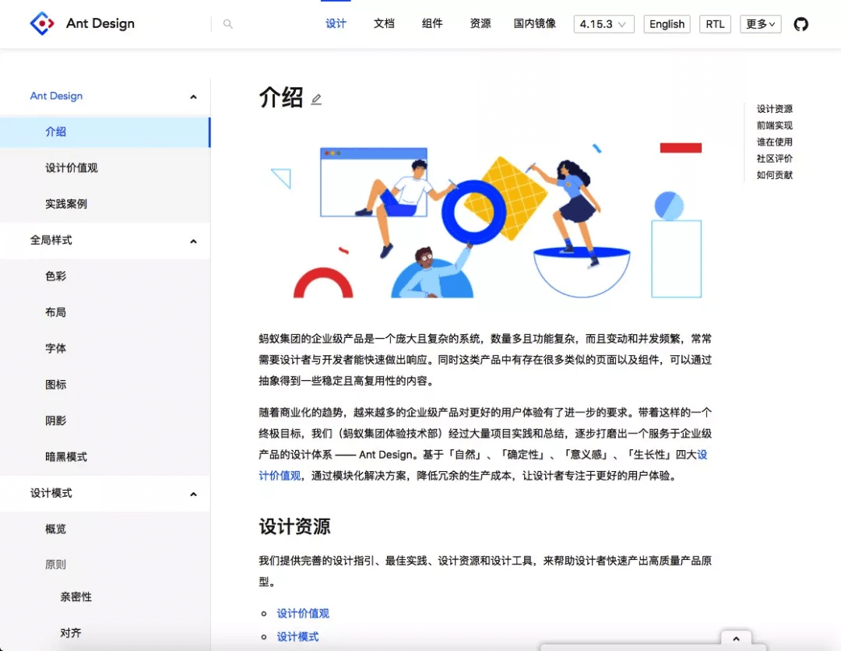The image size is (841, 651).
Task: Switch to the 设计 navigation tab
Action: (336, 23)
